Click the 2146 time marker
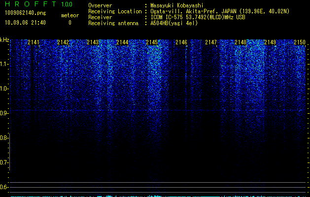Image resolution: width=310 pixels, height=197 pixels. pyautogui.click(x=181, y=42)
